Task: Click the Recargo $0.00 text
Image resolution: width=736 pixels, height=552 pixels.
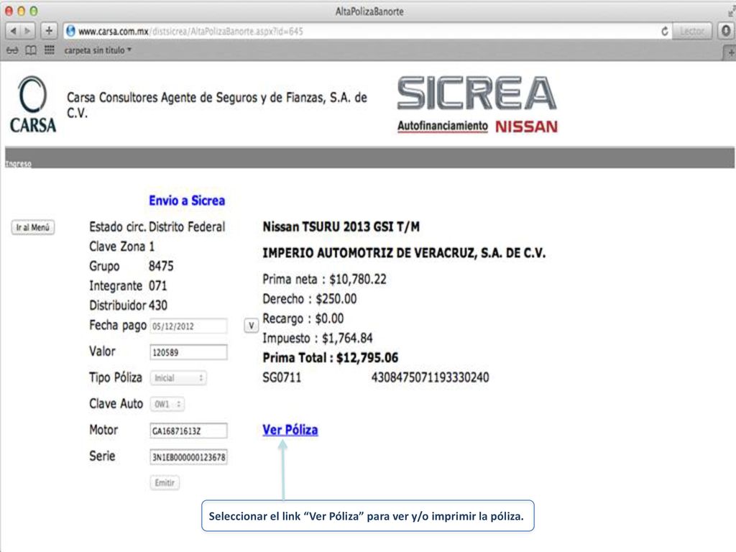Action: pos(303,318)
